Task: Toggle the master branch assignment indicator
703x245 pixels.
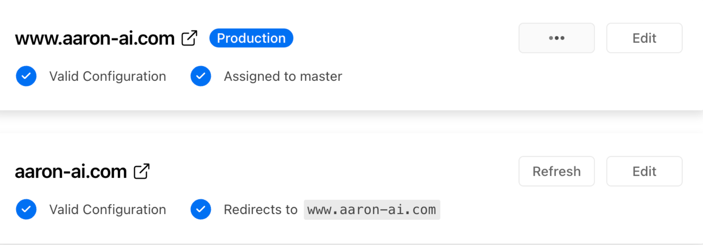Action: click(x=201, y=76)
